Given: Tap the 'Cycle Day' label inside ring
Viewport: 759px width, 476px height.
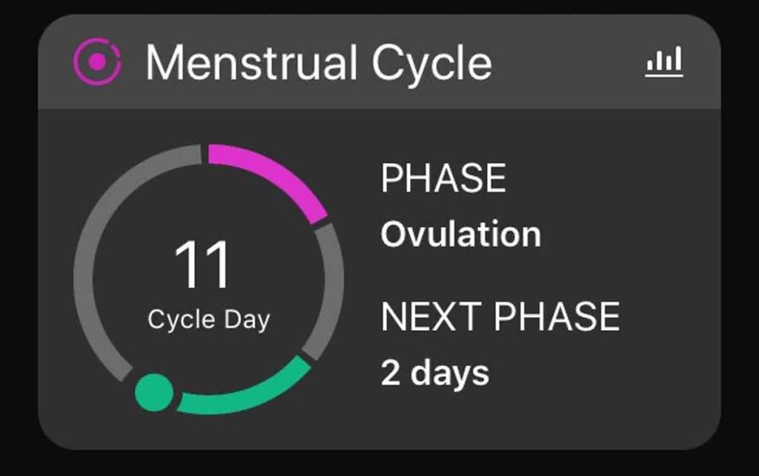Looking at the screenshot, I should (x=208, y=320).
